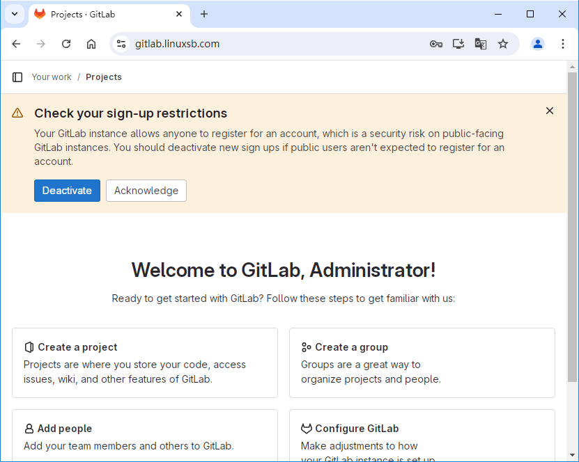Open the Chrome profile avatar
The height and width of the screenshot is (462, 579).
point(538,44)
